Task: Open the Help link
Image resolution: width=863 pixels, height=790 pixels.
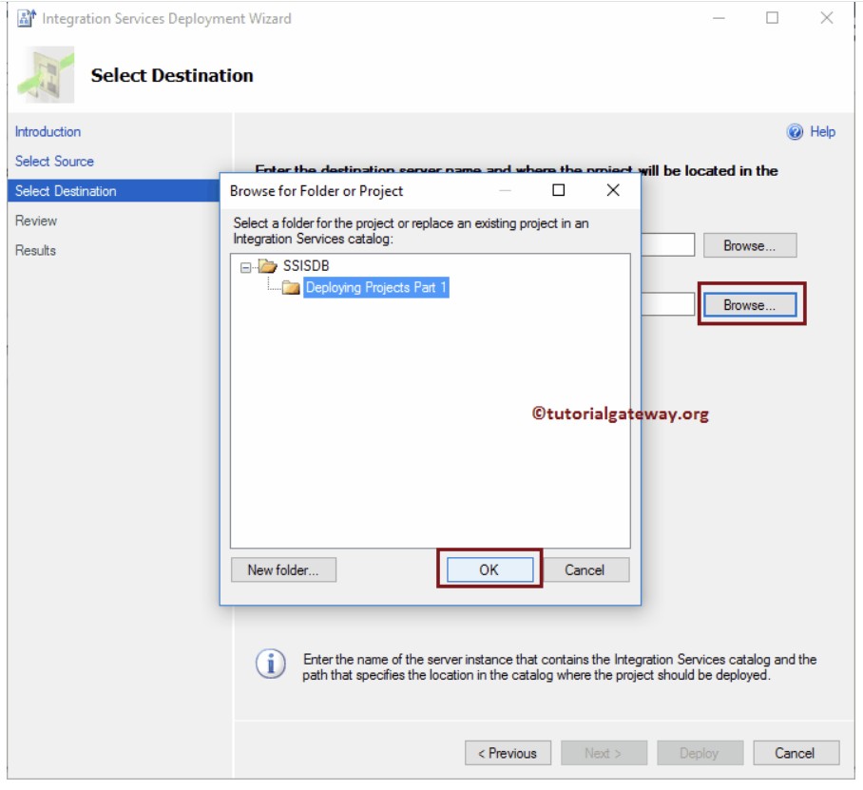Action: coord(822,132)
